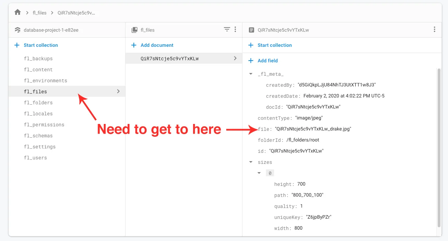Start a subcollection under the document
This screenshot has width=448, height=241.
(270, 45)
